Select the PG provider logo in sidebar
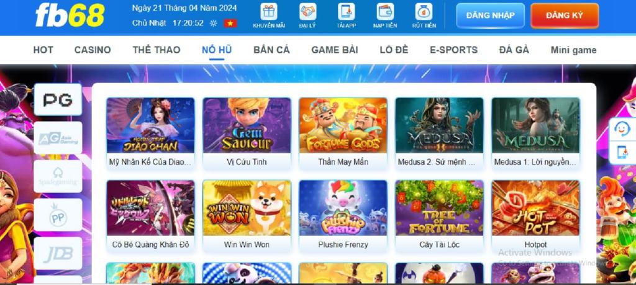636x285 pixels. [x=58, y=100]
